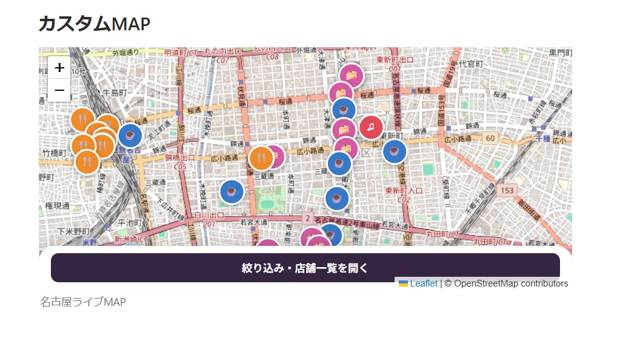This screenshot has height=341, width=620.
Task: Select the orange restaurant marker above 三蔵通 label
Action: [x=261, y=158]
